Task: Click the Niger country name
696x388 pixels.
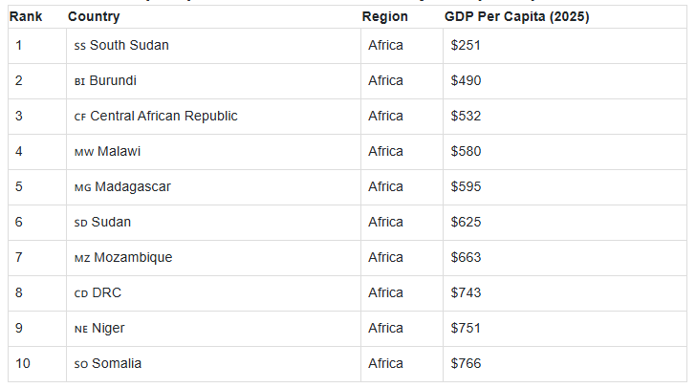Action: point(108,328)
